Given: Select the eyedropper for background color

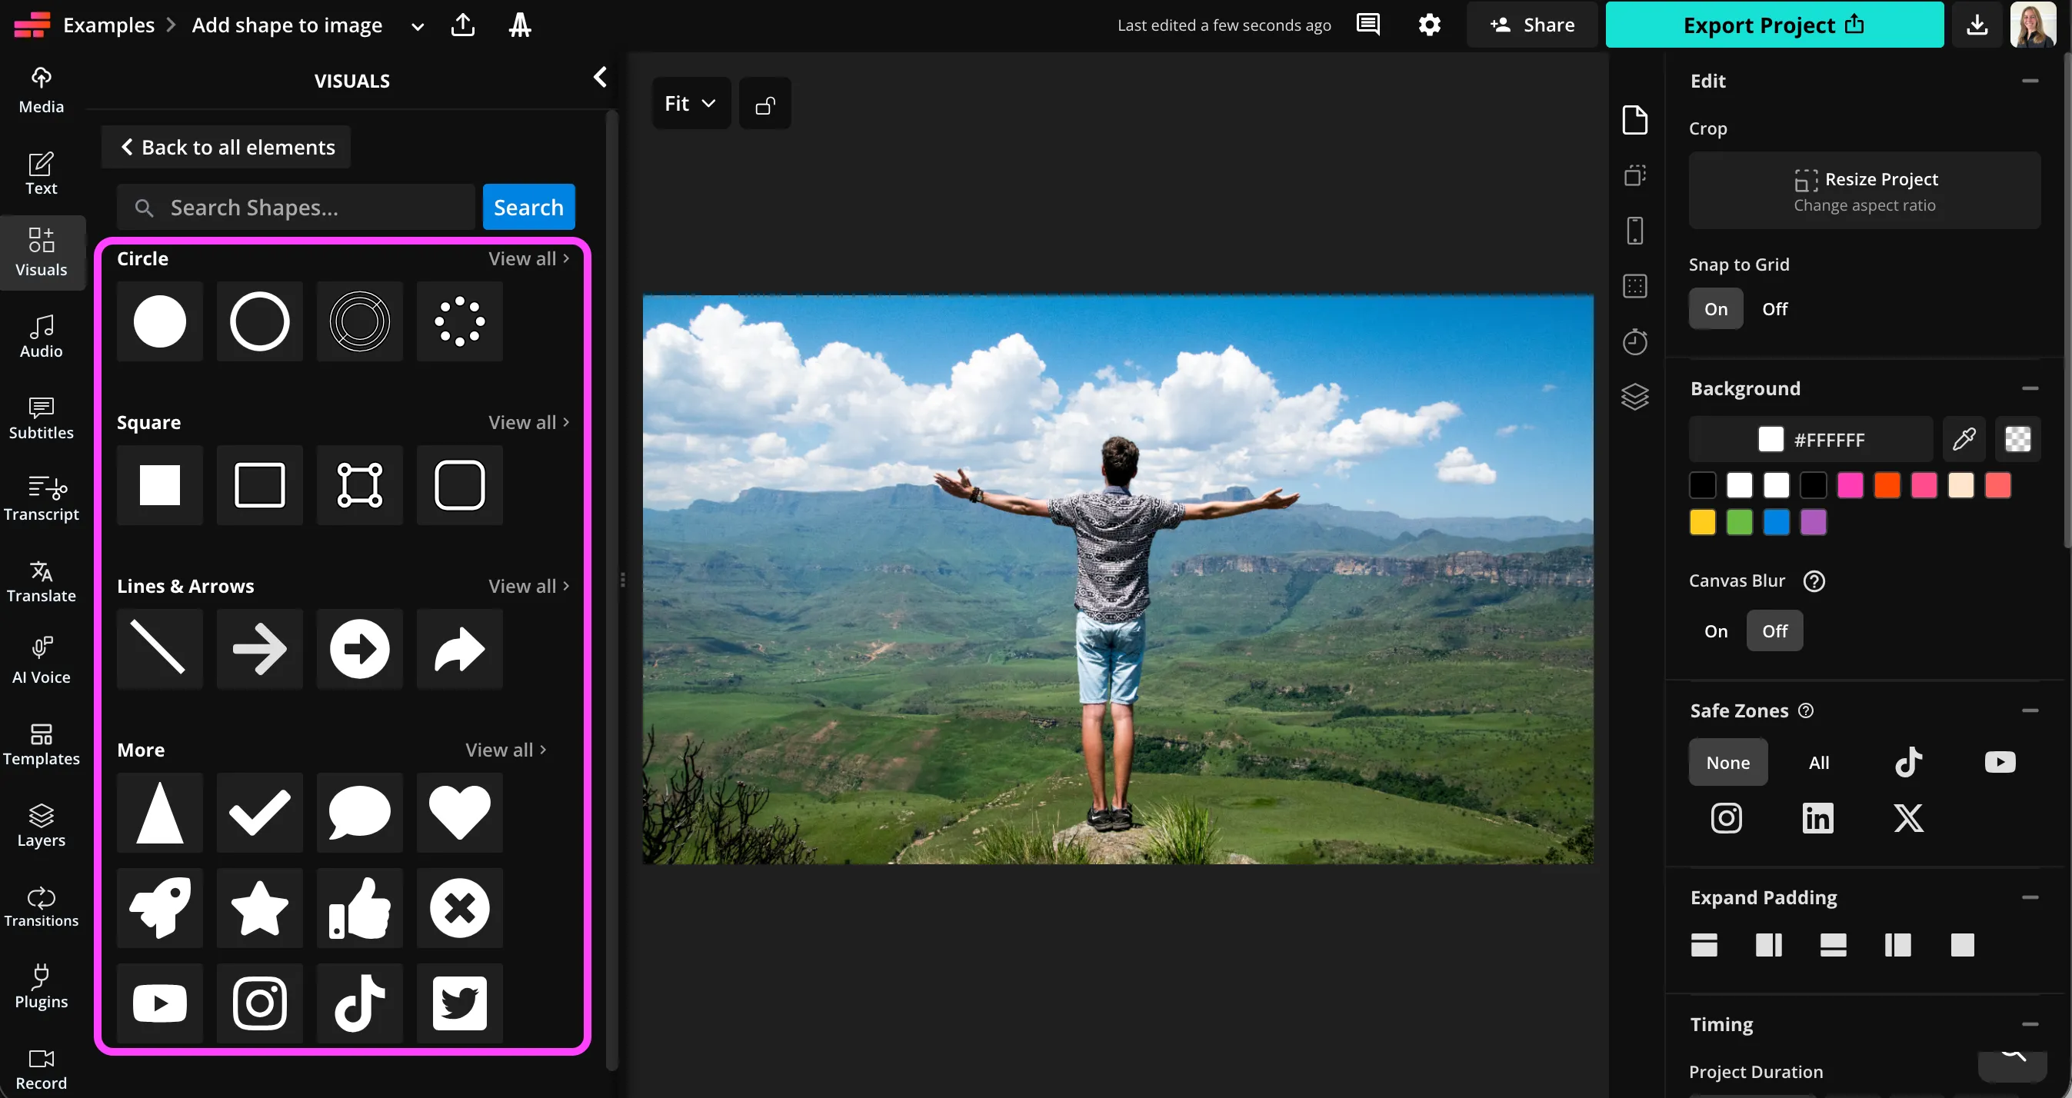Looking at the screenshot, I should tap(1964, 439).
